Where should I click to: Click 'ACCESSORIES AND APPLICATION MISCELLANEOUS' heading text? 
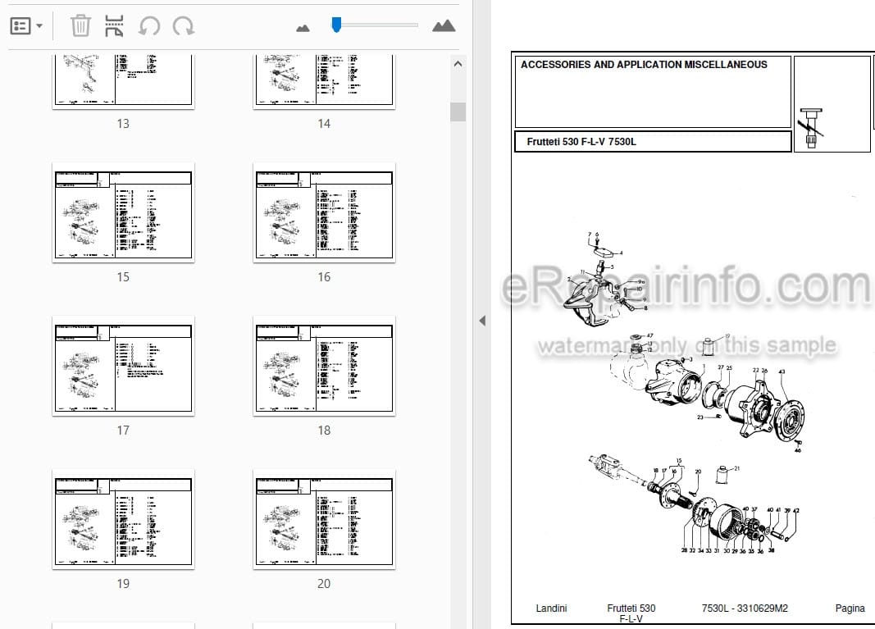coord(644,65)
